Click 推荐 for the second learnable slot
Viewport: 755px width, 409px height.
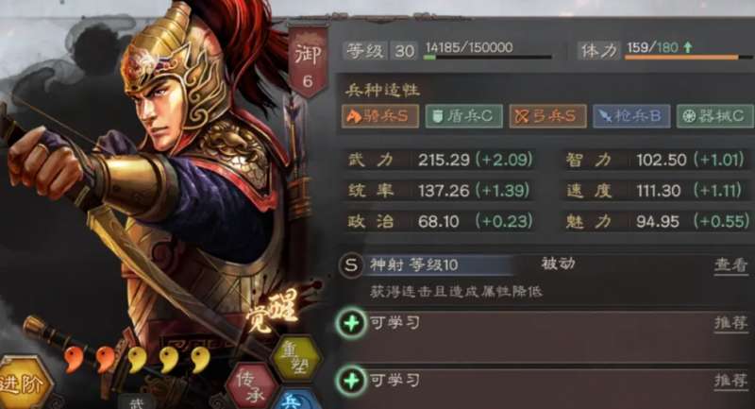click(x=730, y=381)
